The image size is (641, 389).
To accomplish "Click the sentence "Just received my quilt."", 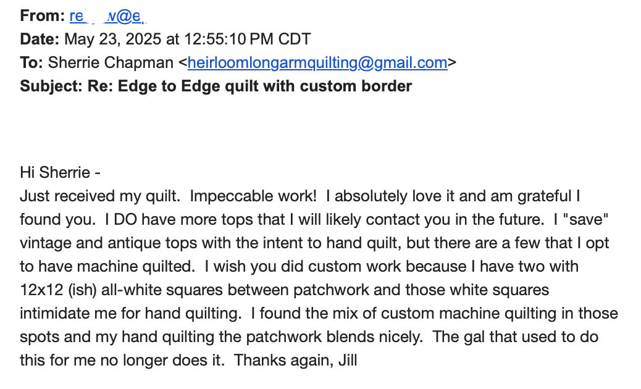I will point(100,196).
